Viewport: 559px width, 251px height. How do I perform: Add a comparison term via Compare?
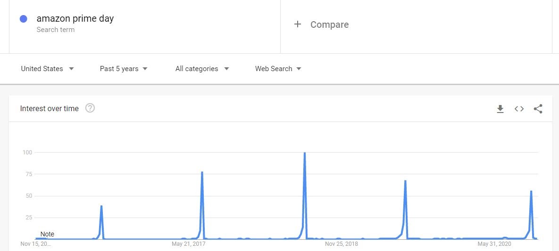[329, 24]
